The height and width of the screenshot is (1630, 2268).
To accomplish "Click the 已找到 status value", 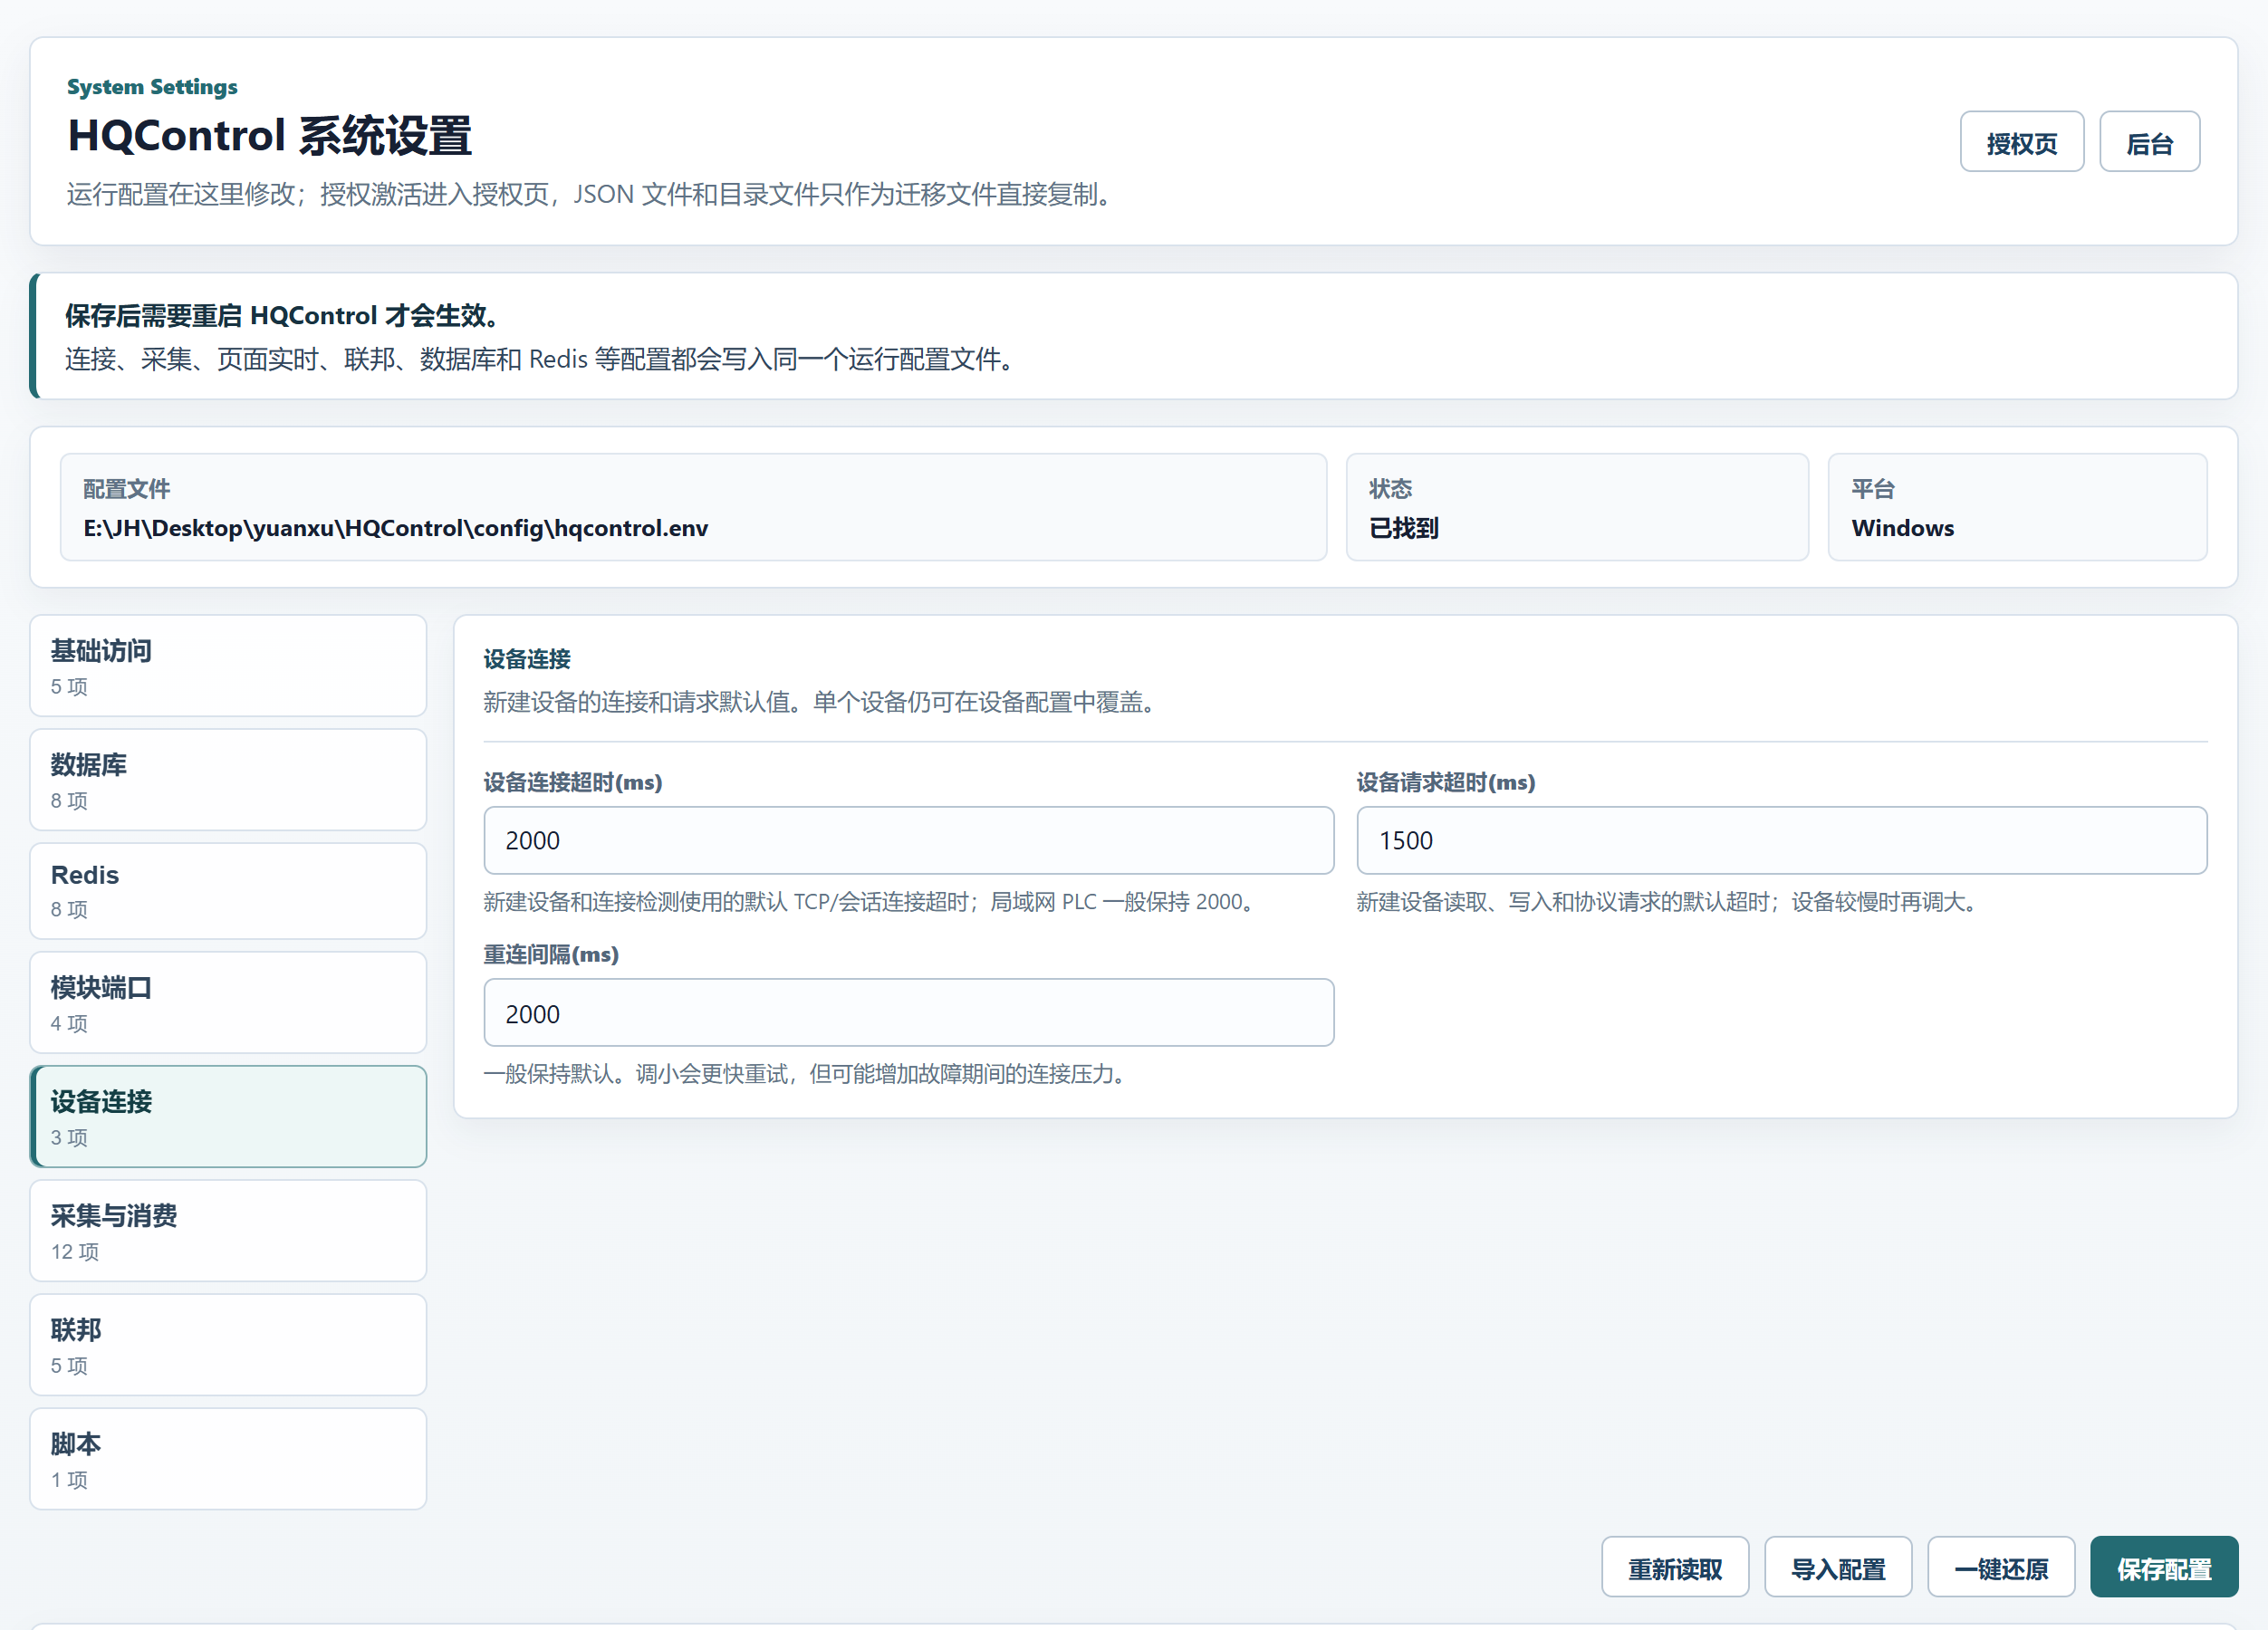I will [x=1403, y=528].
